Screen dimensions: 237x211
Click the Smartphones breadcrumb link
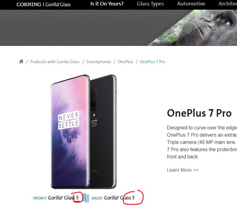[x=99, y=62]
